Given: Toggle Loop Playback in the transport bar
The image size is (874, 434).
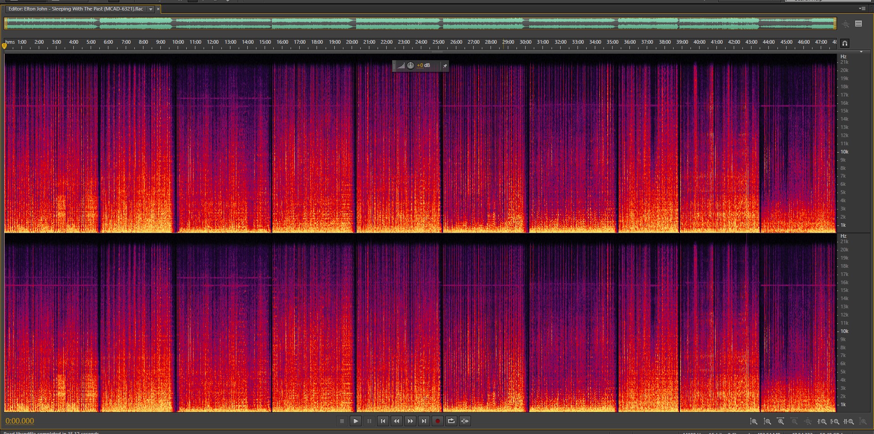Looking at the screenshot, I should [x=451, y=421].
